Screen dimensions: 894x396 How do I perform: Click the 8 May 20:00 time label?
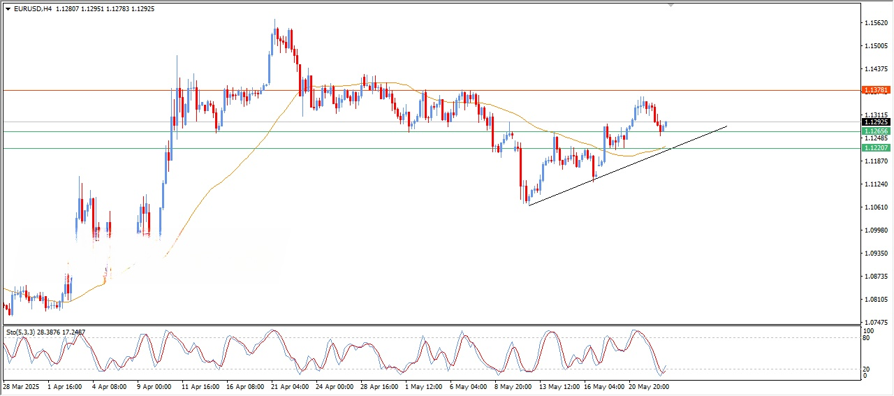[513, 386]
